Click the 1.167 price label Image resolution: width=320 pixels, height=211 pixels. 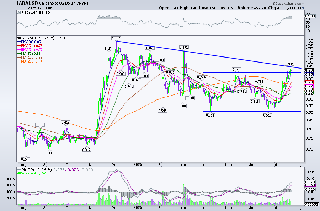click(150, 48)
